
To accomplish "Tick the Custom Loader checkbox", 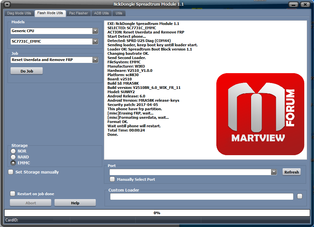I will click(300, 196).
